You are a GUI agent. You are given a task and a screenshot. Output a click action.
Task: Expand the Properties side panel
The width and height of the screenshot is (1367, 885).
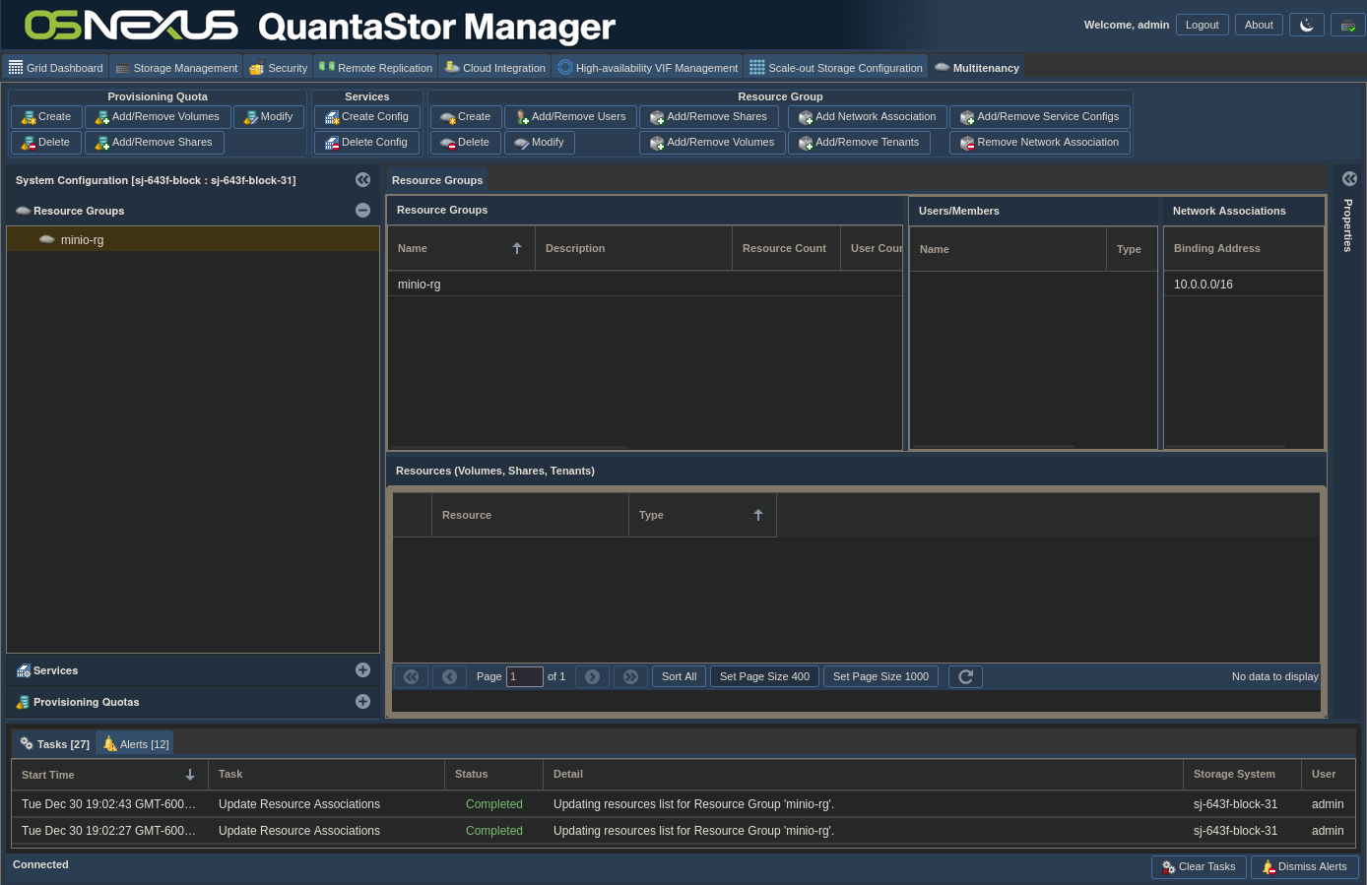(1349, 179)
